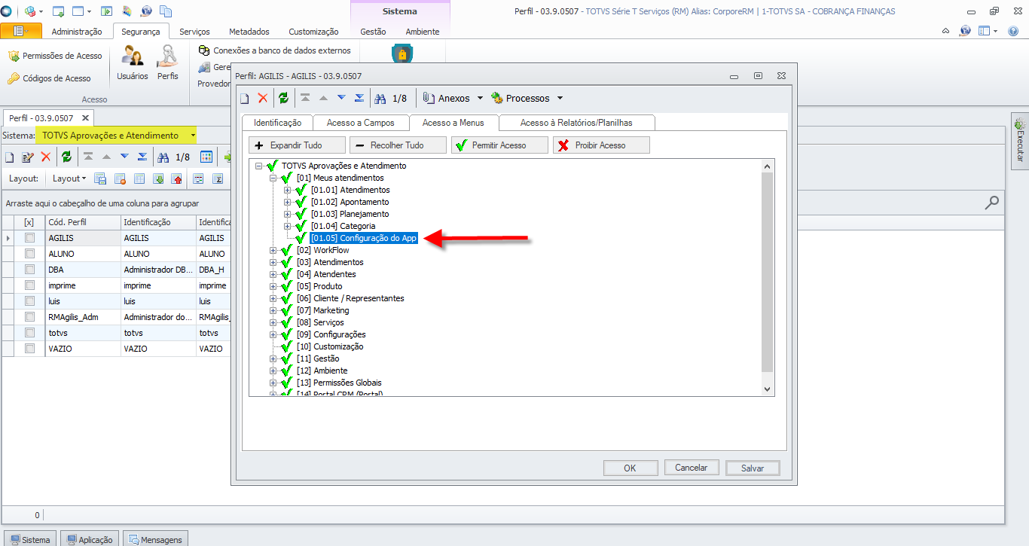Click the shield lock icon in the ribbon
Viewport: 1029px width, 546px height.
pos(402,54)
